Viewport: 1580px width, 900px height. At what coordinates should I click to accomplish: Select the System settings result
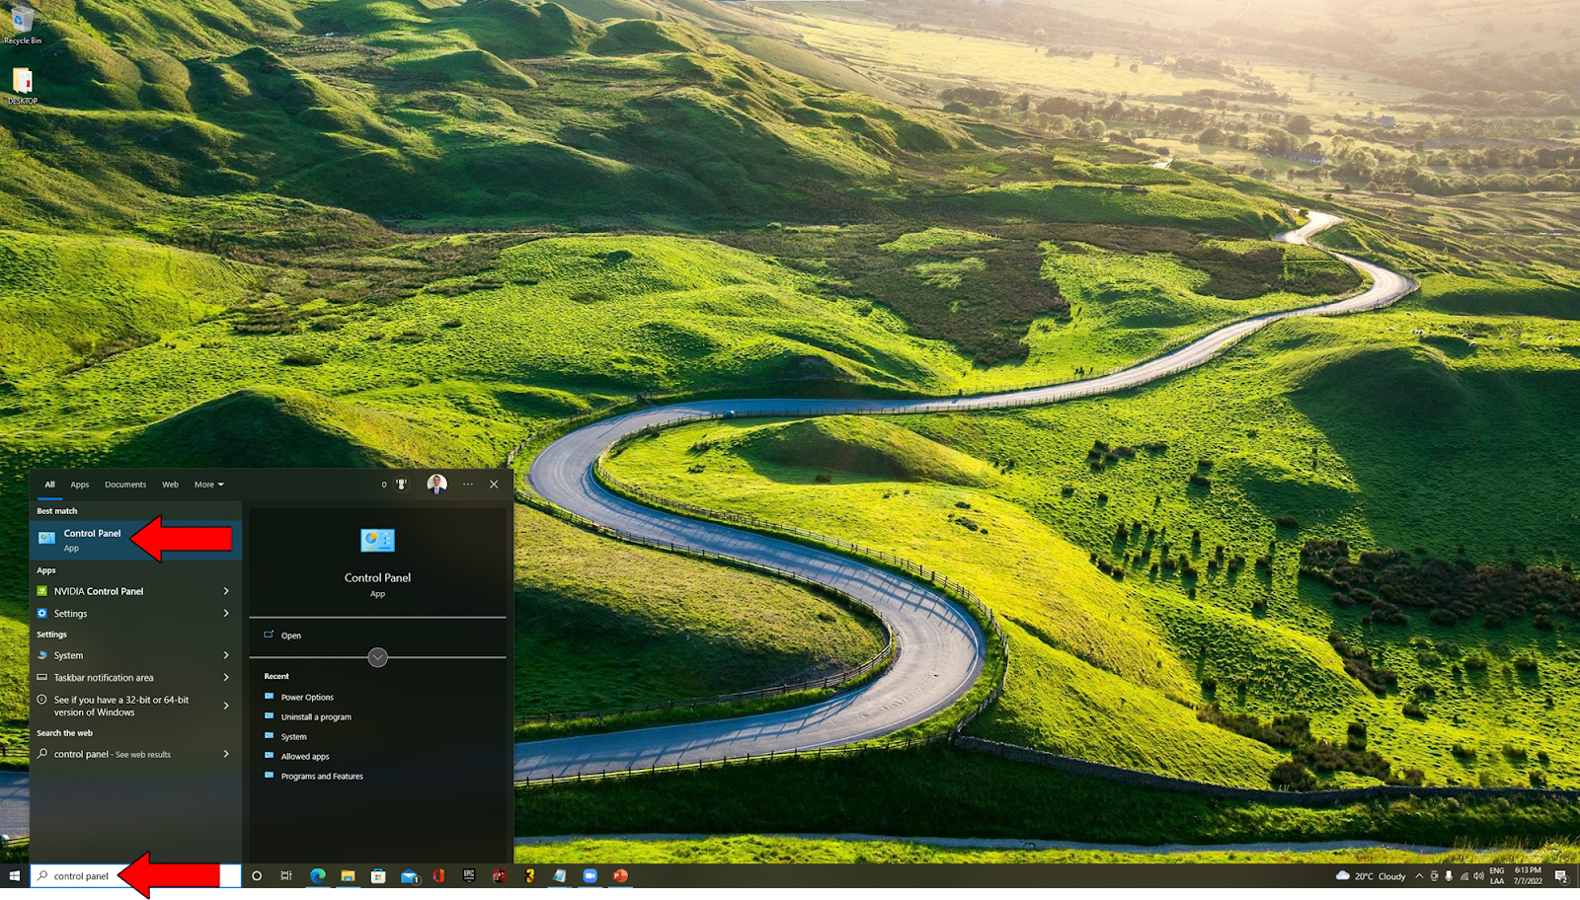click(123, 655)
